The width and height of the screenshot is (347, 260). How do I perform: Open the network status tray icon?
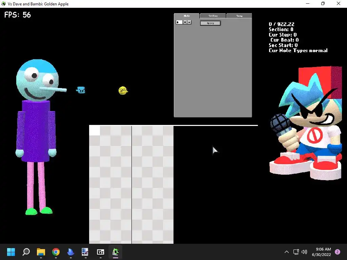tap(296, 252)
